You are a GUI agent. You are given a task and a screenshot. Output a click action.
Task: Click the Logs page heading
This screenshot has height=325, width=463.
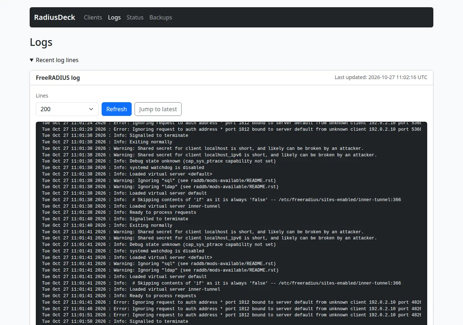(x=41, y=42)
